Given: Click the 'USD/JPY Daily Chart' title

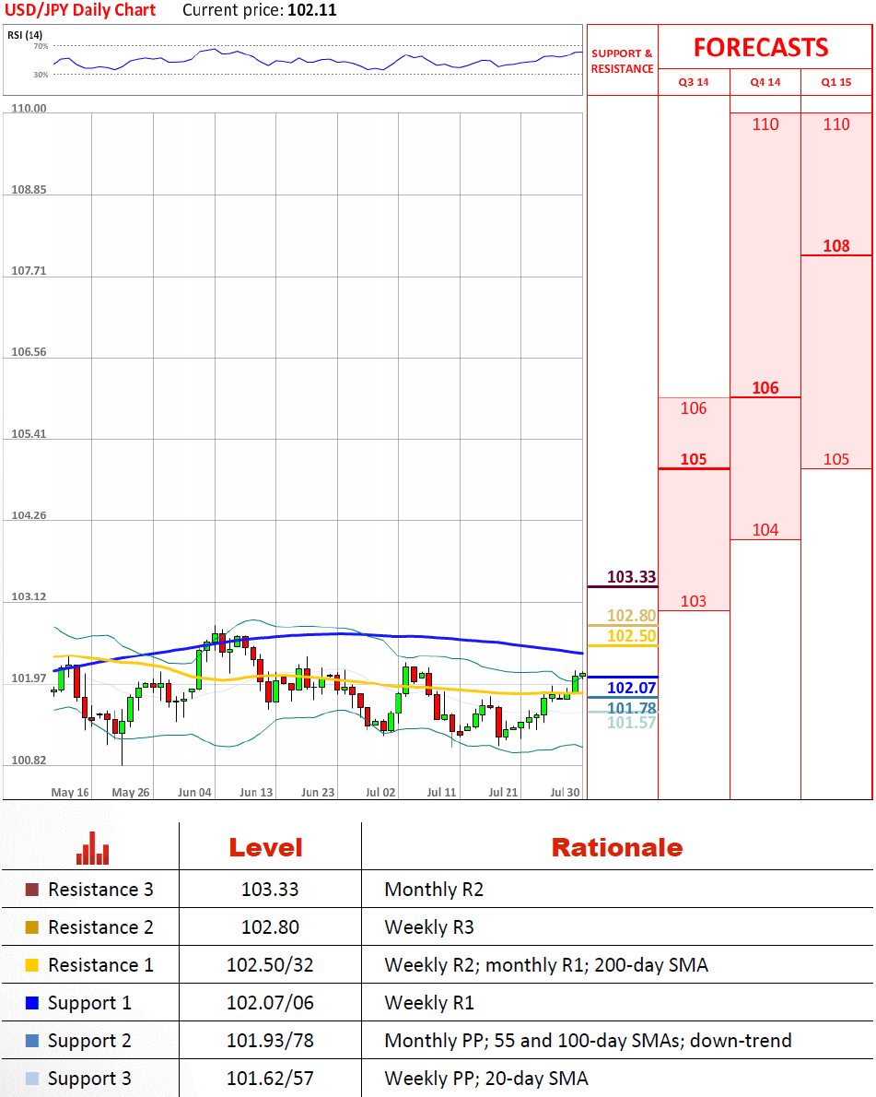Looking at the screenshot, I should pyautogui.click(x=80, y=10).
